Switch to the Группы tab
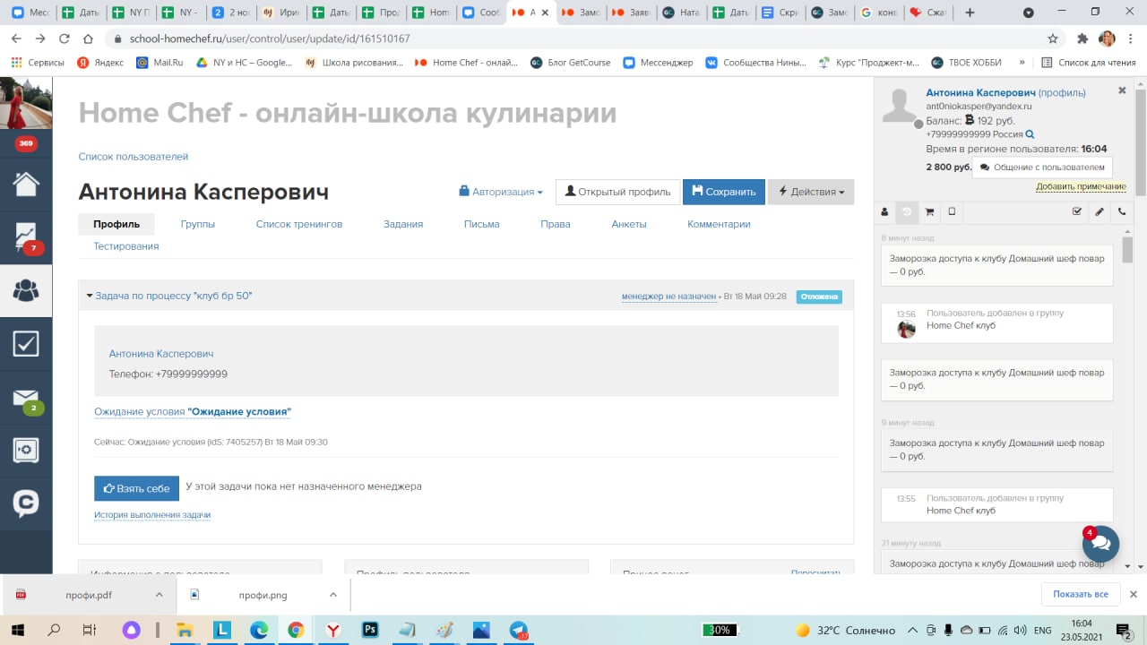Screen dimensions: 1147x645 tap(197, 224)
